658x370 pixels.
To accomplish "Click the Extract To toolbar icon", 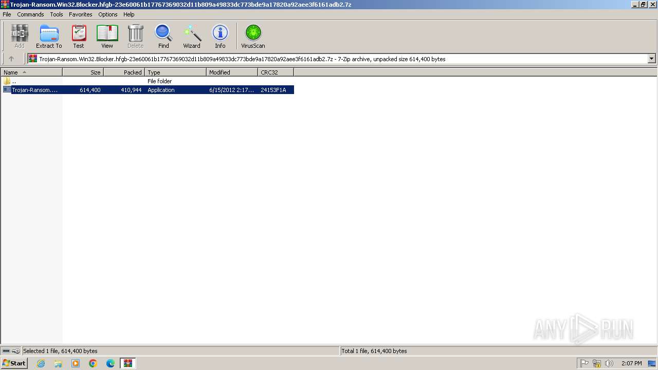I will pos(49,36).
